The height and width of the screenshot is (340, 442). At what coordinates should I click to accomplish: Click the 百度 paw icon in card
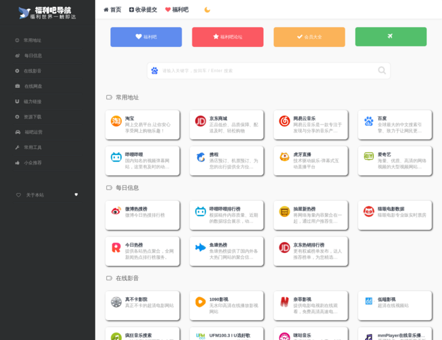point(369,121)
